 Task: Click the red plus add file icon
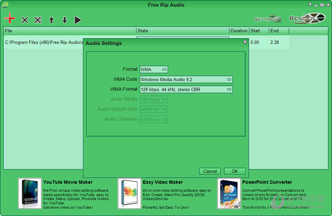(x=10, y=18)
